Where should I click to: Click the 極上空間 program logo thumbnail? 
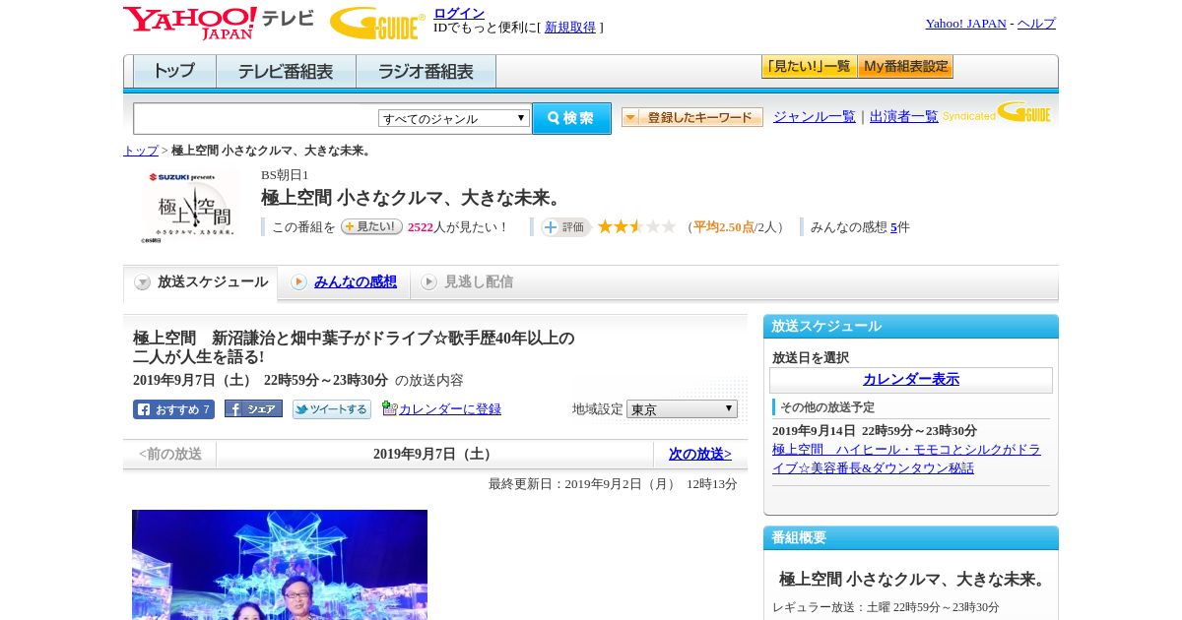pos(192,206)
